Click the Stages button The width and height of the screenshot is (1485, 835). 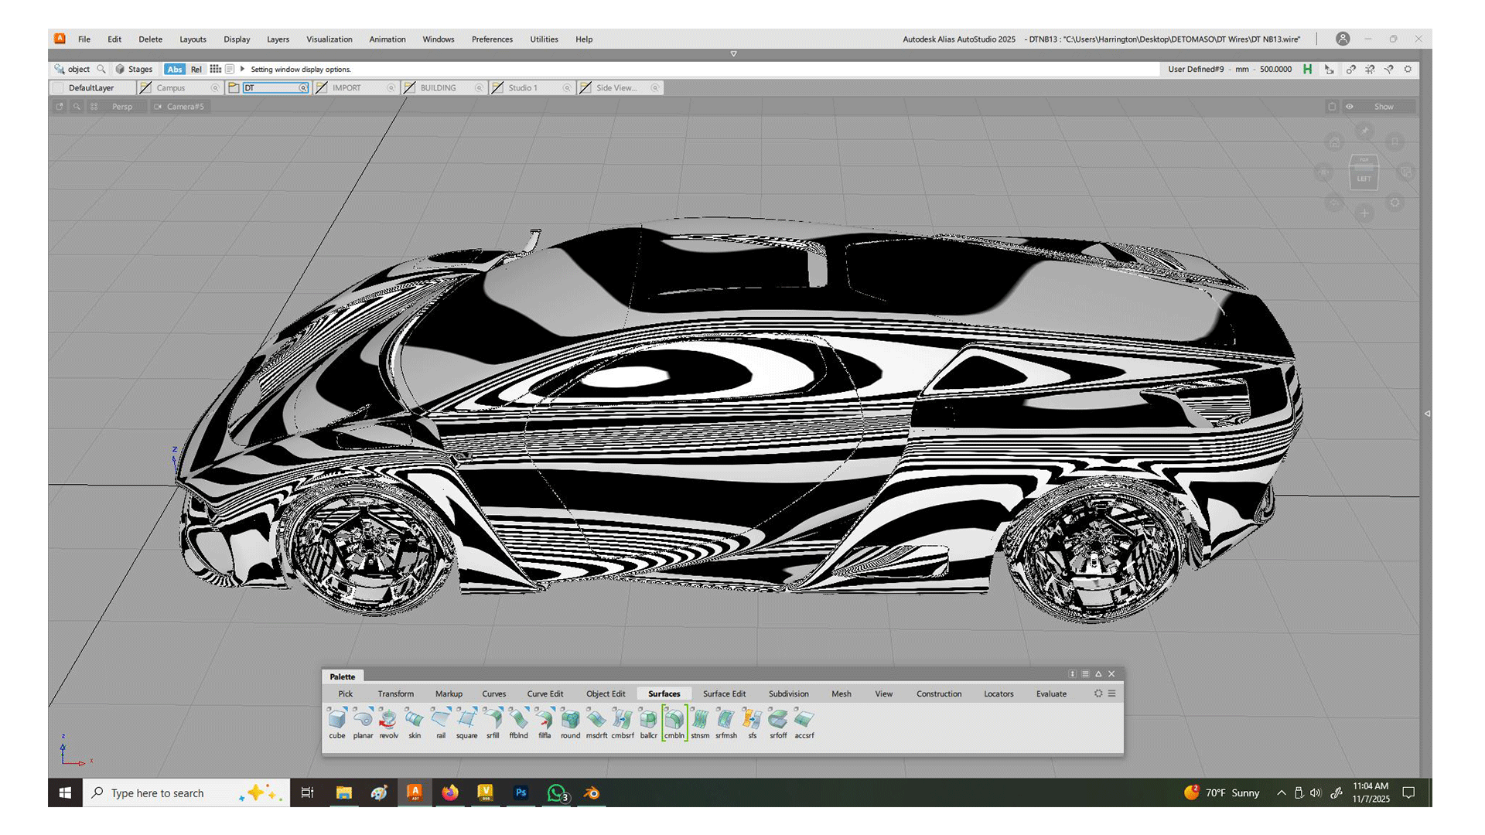(x=135, y=70)
